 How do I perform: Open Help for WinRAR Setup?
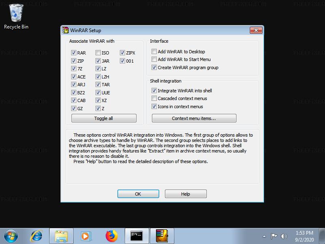point(186,194)
